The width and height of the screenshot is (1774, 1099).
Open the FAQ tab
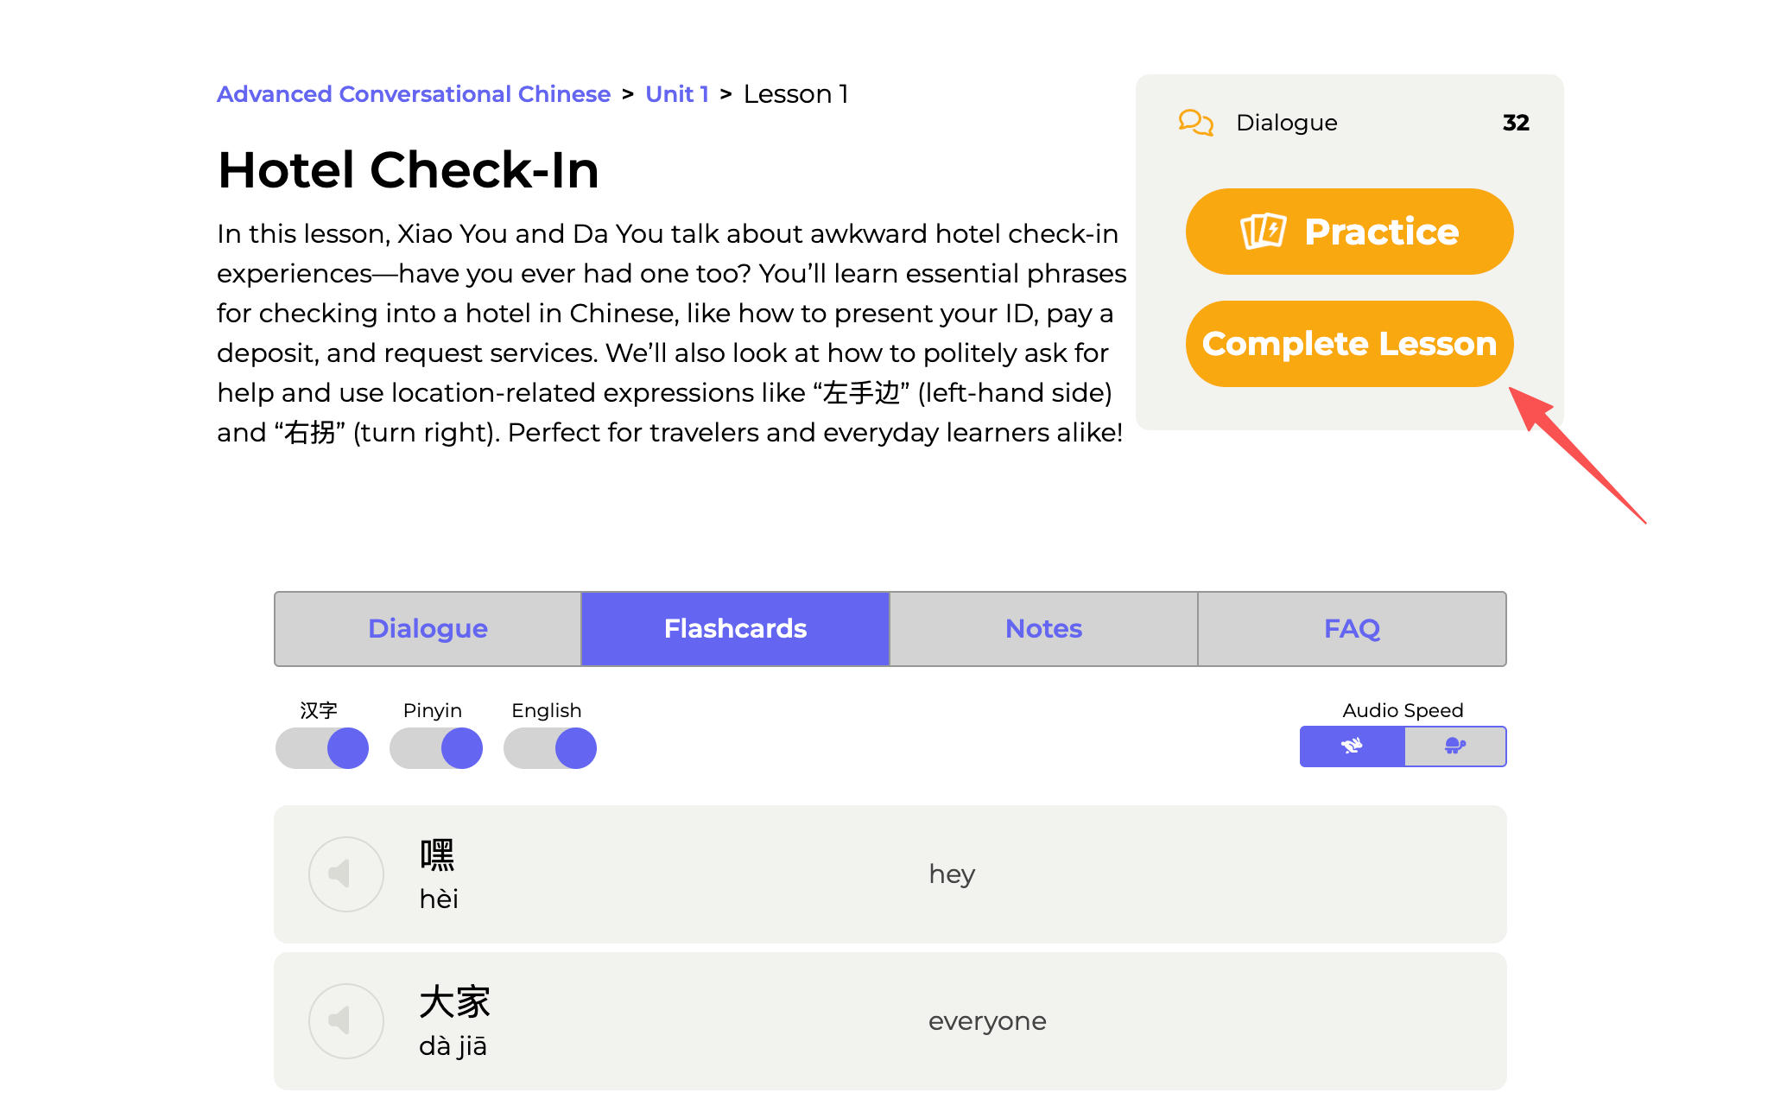point(1352,629)
